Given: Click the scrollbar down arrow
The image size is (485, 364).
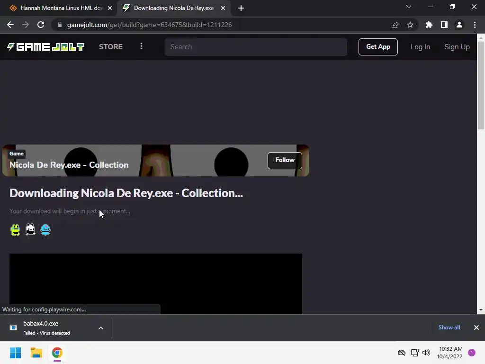Looking at the screenshot, I should click(x=481, y=310).
